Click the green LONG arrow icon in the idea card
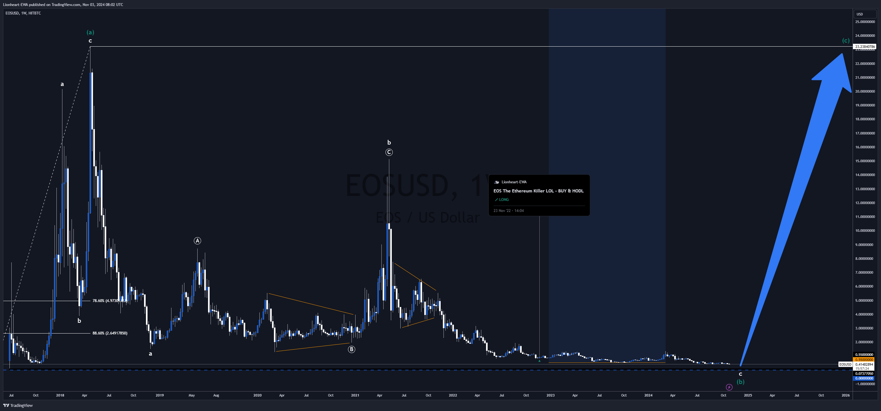The image size is (881, 411). (x=496, y=200)
